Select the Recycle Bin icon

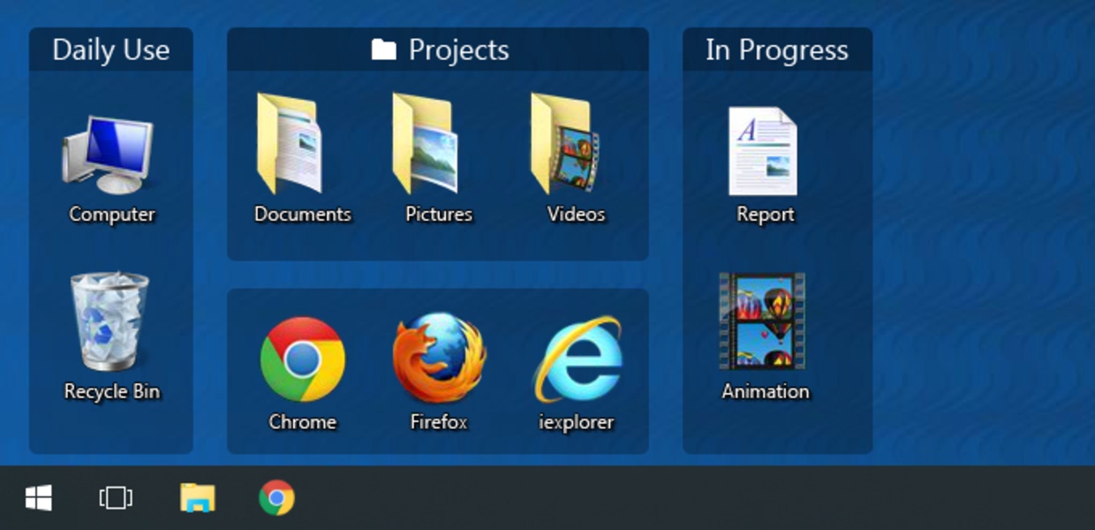pyautogui.click(x=110, y=322)
